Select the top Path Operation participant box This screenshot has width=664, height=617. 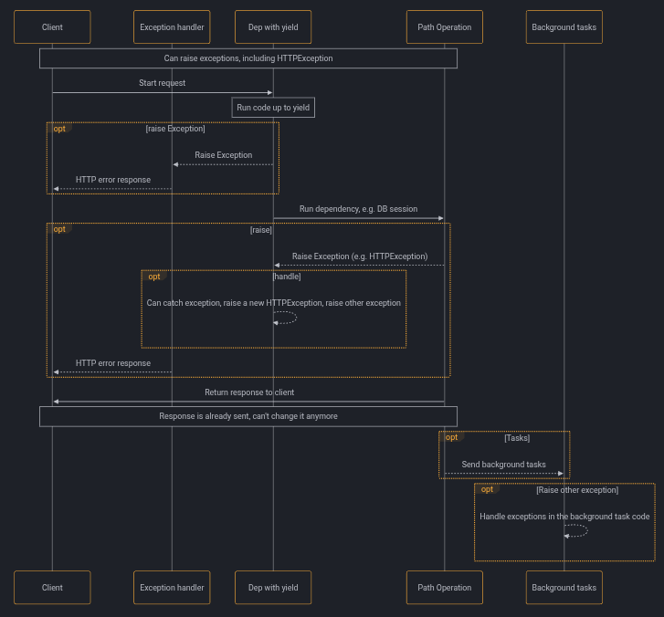click(x=445, y=27)
